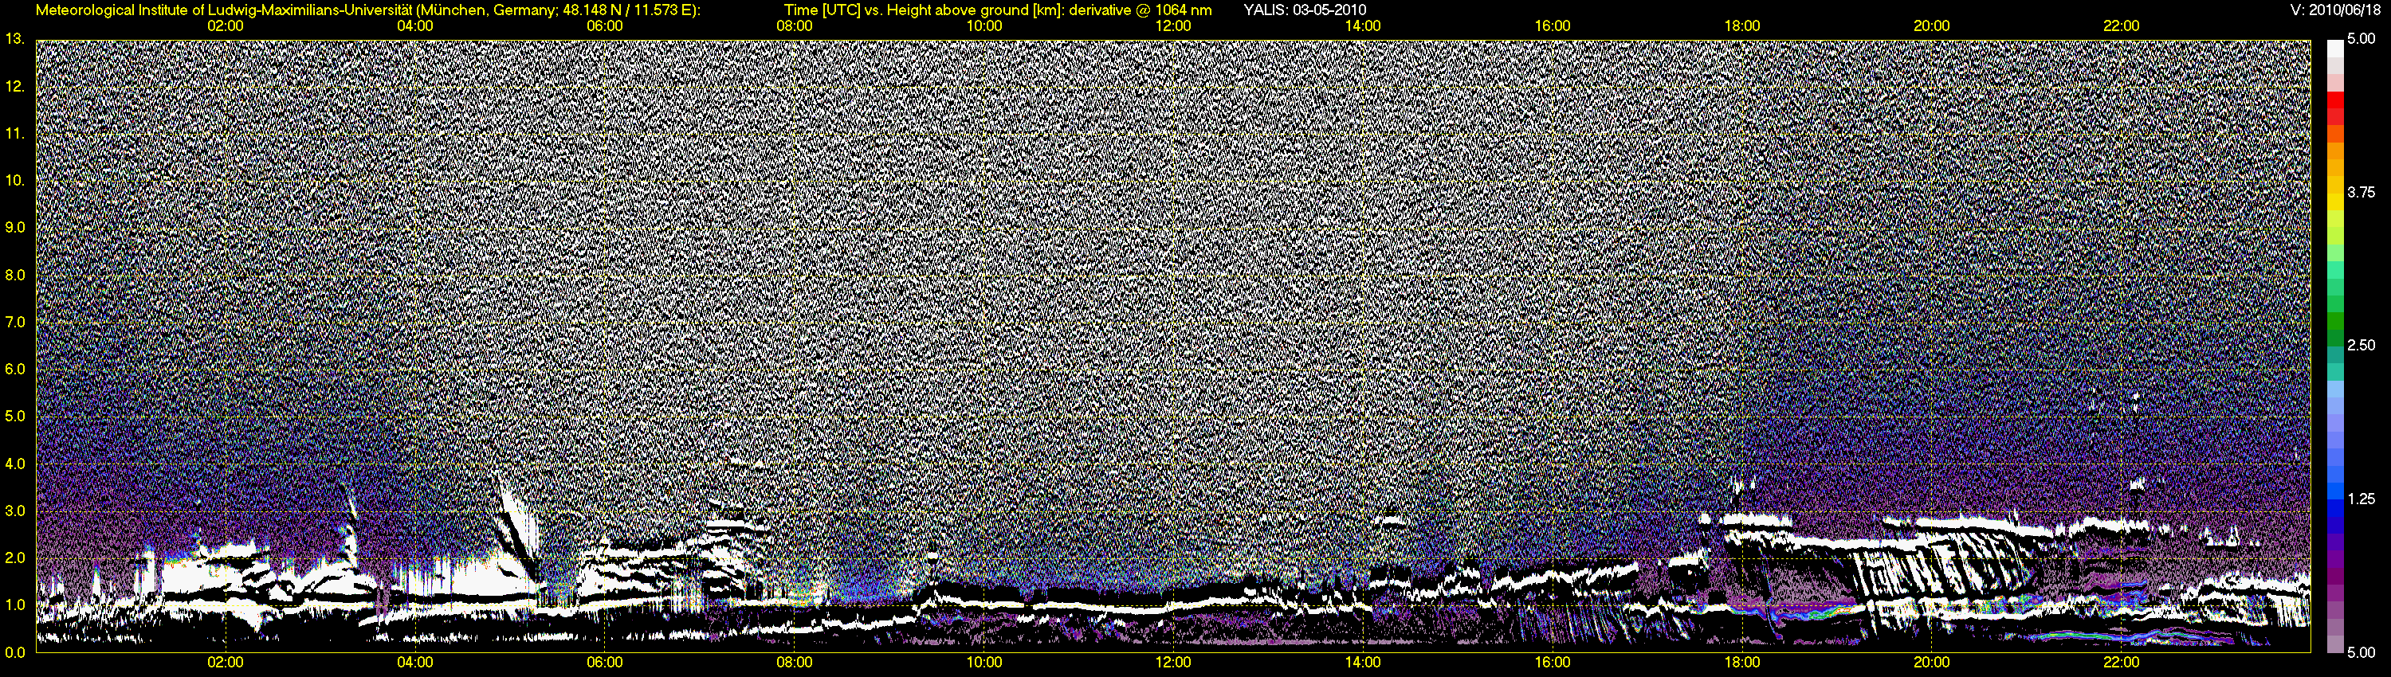The image size is (2391, 677).
Task: Click the '20:00' label on the lower time axis
Action: pyautogui.click(x=1932, y=662)
